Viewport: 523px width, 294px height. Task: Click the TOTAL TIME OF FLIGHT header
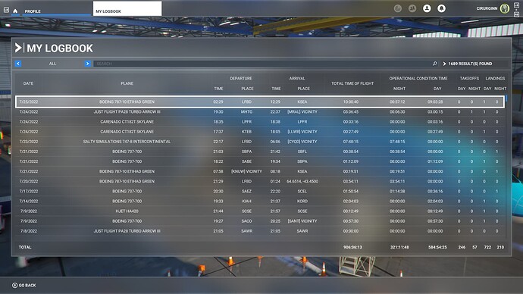(x=352, y=83)
